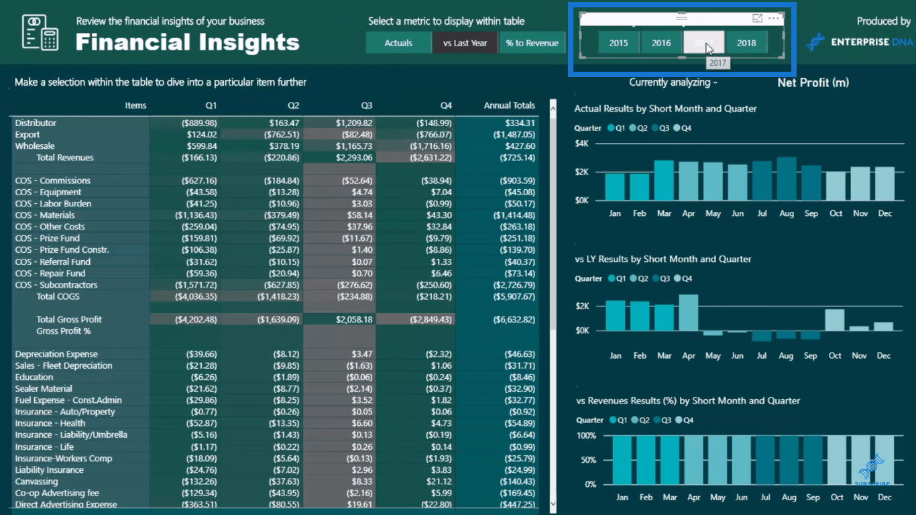Select COS - Referral Fund row
This screenshot has width=916, height=515.
[275, 262]
